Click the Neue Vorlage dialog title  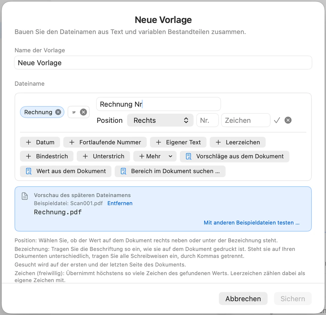click(x=163, y=20)
